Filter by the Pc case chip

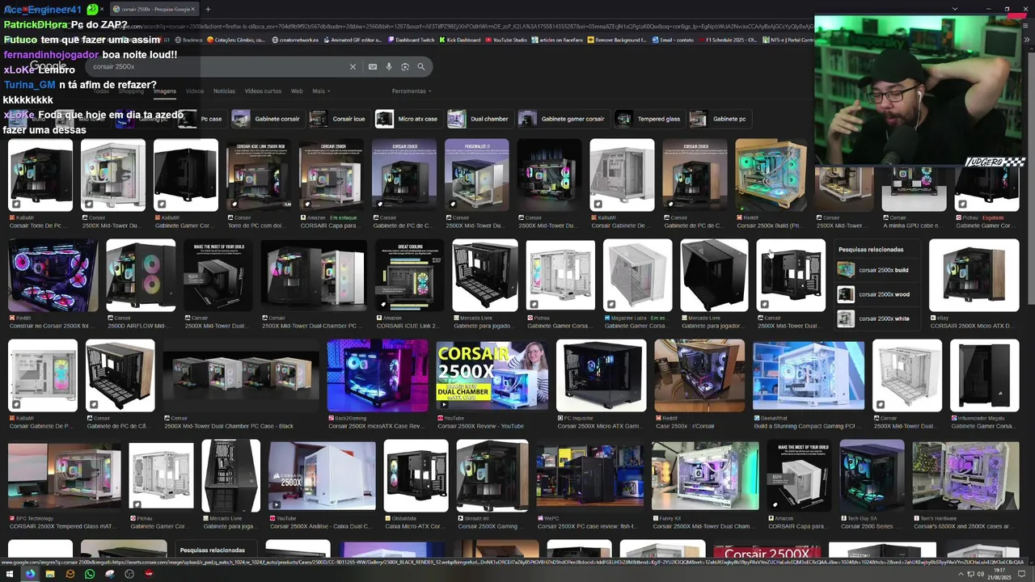pyautogui.click(x=201, y=119)
